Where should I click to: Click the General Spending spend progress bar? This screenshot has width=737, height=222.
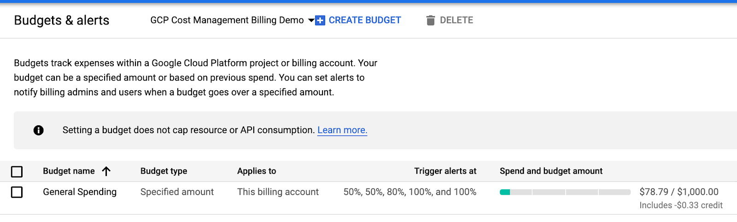tap(565, 192)
